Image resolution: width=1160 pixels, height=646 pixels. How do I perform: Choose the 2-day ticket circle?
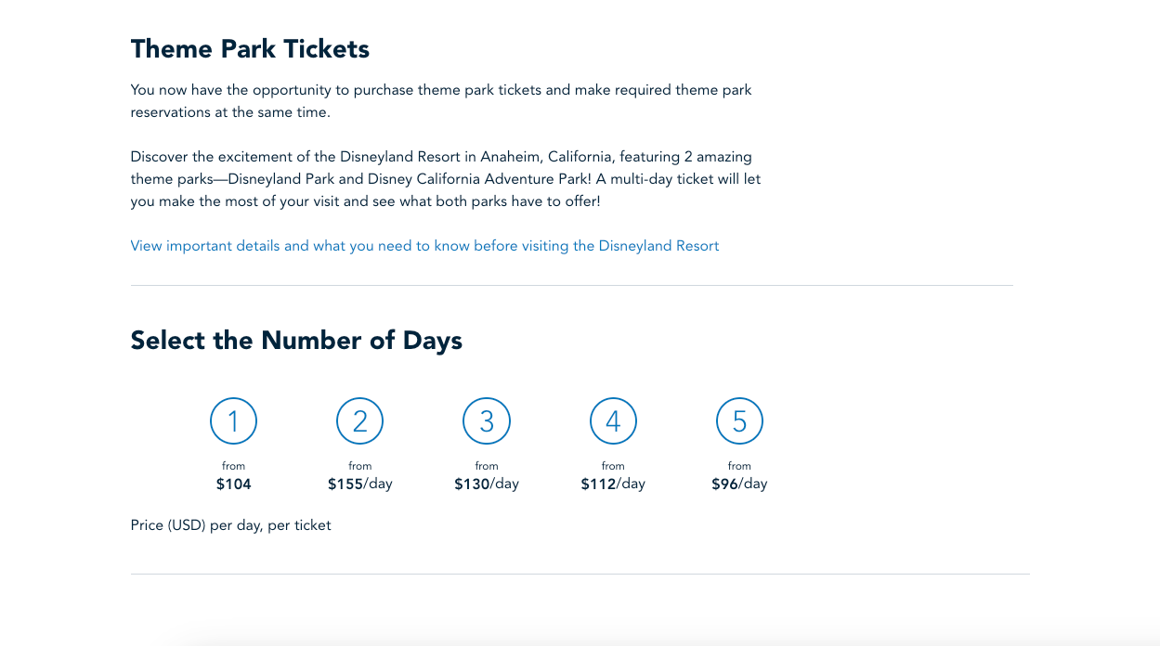coord(359,421)
